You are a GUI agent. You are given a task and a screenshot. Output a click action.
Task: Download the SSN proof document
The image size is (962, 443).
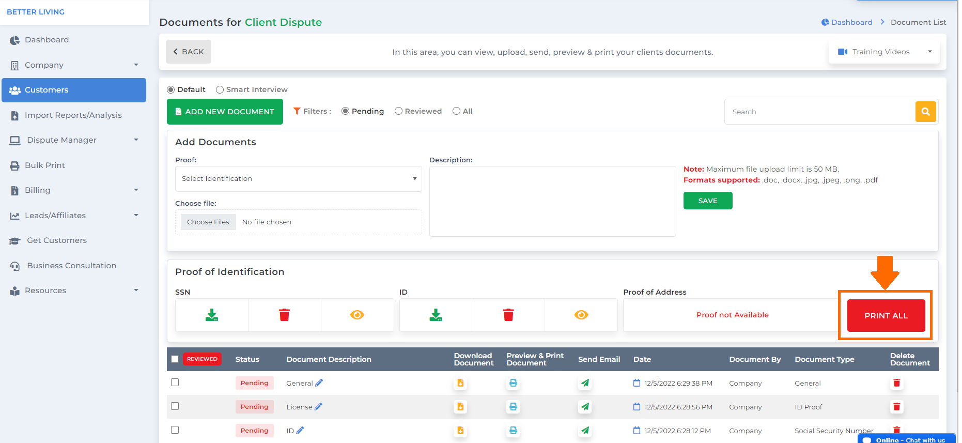pyautogui.click(x=212, y=315)
